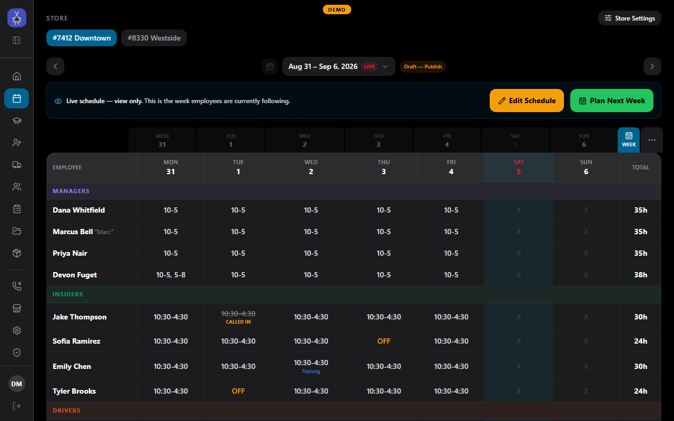Open the people group sidebar icon
The height and width of the screenshot is (421, 674).
[17, 187]
